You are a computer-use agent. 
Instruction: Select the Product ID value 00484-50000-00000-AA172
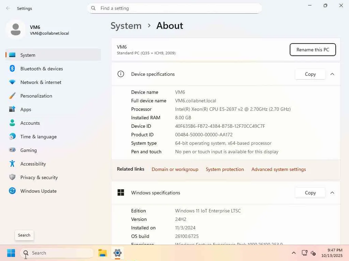point(204,135)
